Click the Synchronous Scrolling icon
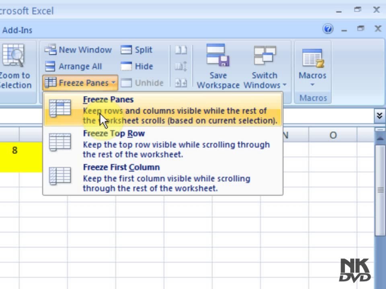386x289 pixels. click(181, 66)
